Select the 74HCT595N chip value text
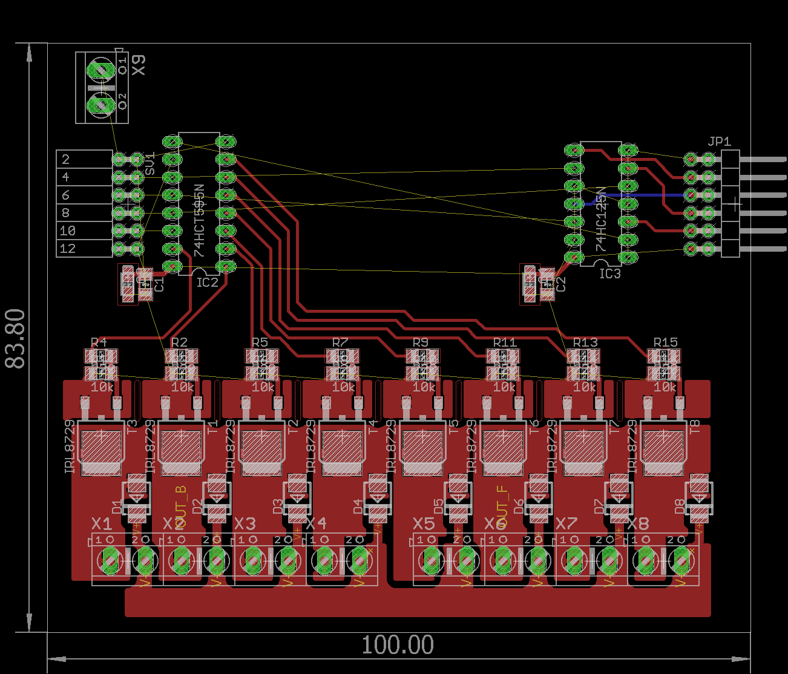This screenshot has height=674, width=788. tap(199, 221)
